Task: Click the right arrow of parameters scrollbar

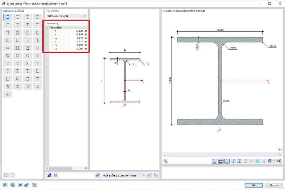Action: click(x=86, y=168)
